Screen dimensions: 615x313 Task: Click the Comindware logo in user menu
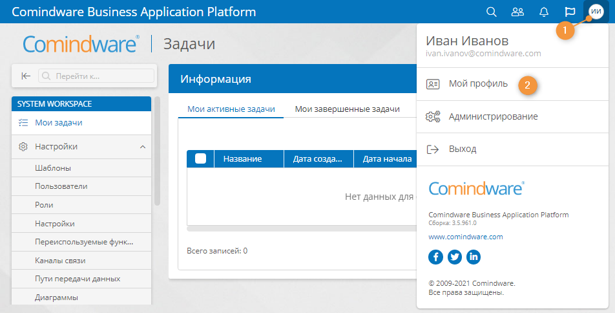point(476,189)
